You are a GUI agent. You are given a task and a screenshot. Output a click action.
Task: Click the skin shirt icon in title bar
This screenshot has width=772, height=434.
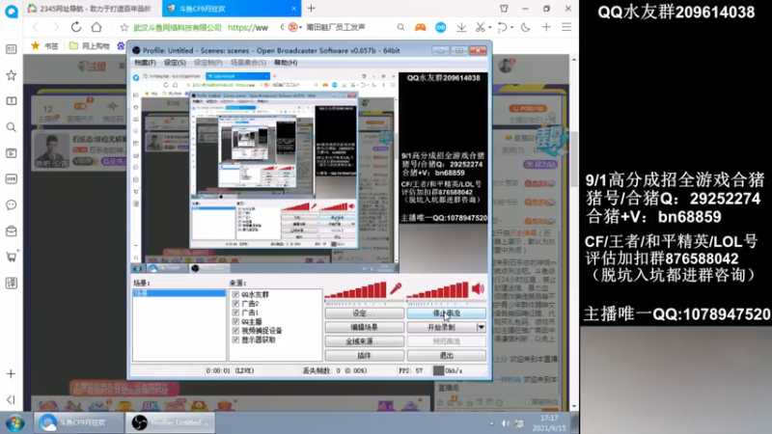[x=504, y=9]
